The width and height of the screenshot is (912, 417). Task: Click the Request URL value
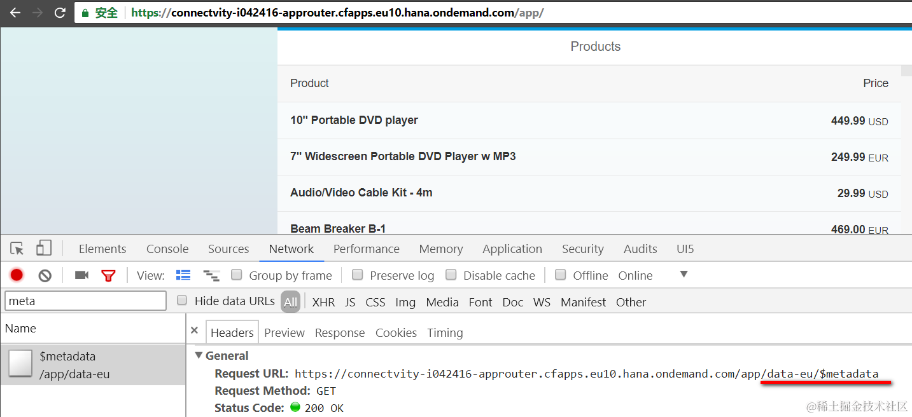tap(586, 374)
